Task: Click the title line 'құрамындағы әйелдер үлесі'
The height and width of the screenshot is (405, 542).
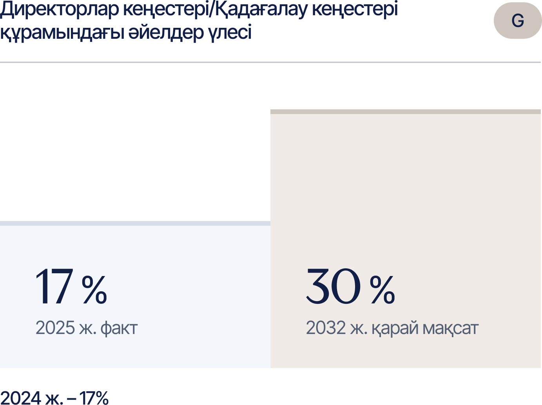Action: (x=126, y=32)
